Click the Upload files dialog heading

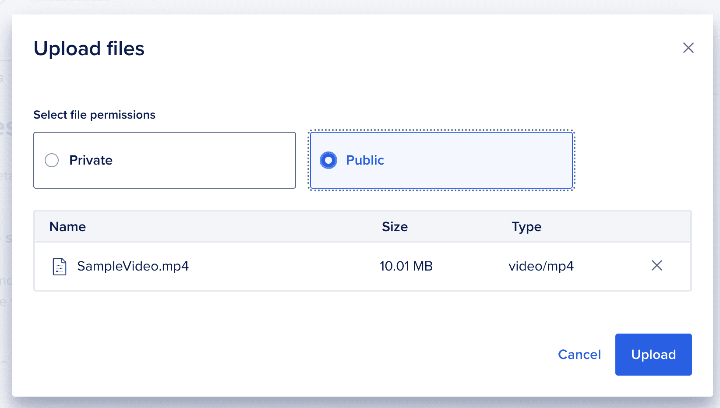click(89, 49)
